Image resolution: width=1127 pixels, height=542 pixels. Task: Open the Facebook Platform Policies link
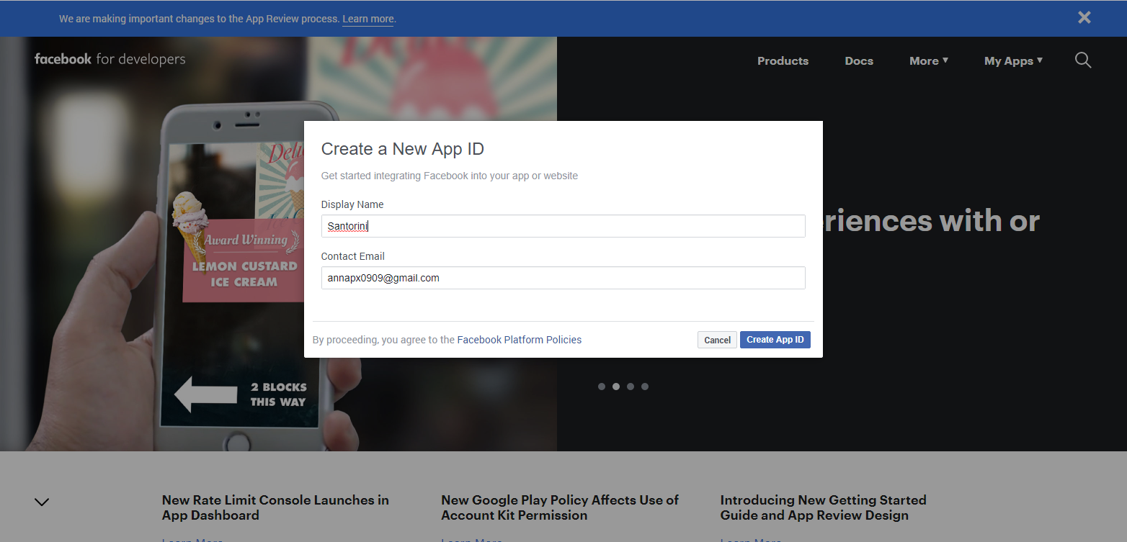(x=519, y=340)
